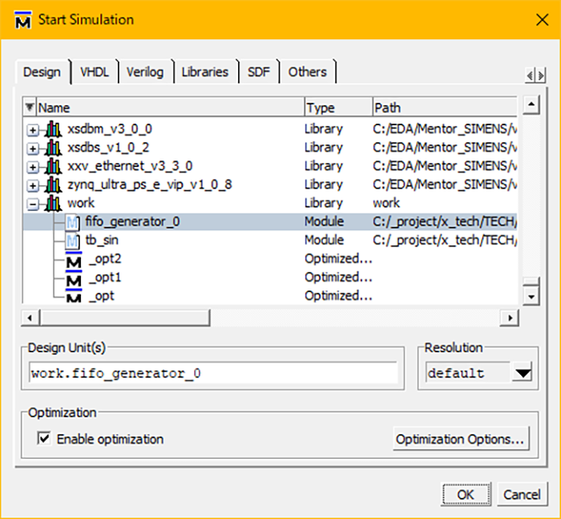Click the work library icon
Screen dimensions: 561x519
click(x=53, y=204)
